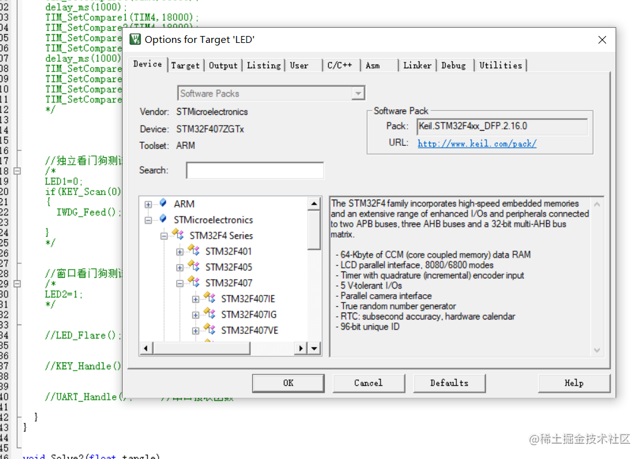Image resolution: width=644 pixels, height=459 pixels.
Task: Click the STM32F407 device group icon
Action: [x=194, y=282]
